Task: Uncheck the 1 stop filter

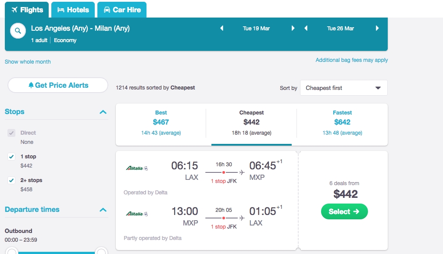Action: 11,157
